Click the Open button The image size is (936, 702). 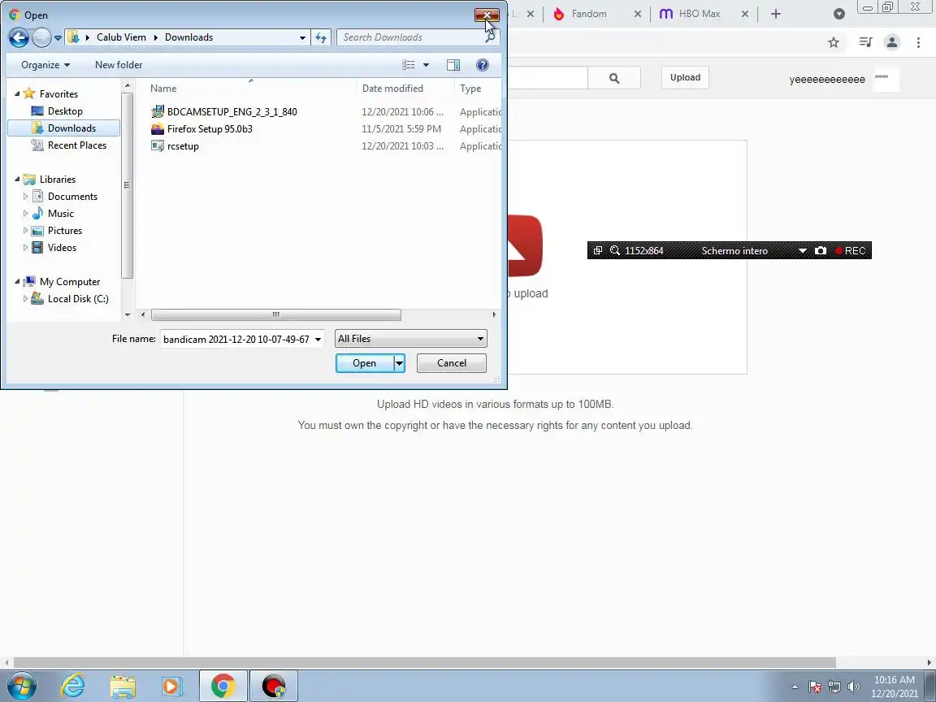pyautogui.click(x=364, y=363)
